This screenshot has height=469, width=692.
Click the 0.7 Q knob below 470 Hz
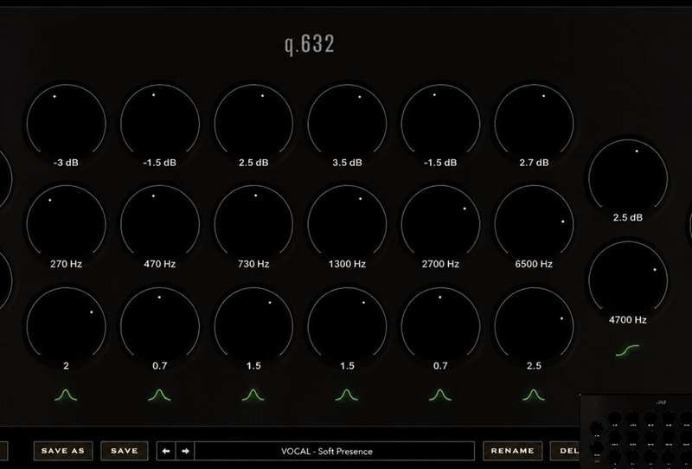[160, 327]
